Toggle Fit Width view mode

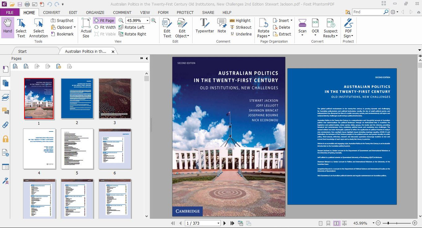105,27
